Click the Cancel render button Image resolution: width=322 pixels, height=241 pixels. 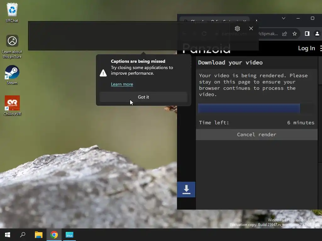257,134
